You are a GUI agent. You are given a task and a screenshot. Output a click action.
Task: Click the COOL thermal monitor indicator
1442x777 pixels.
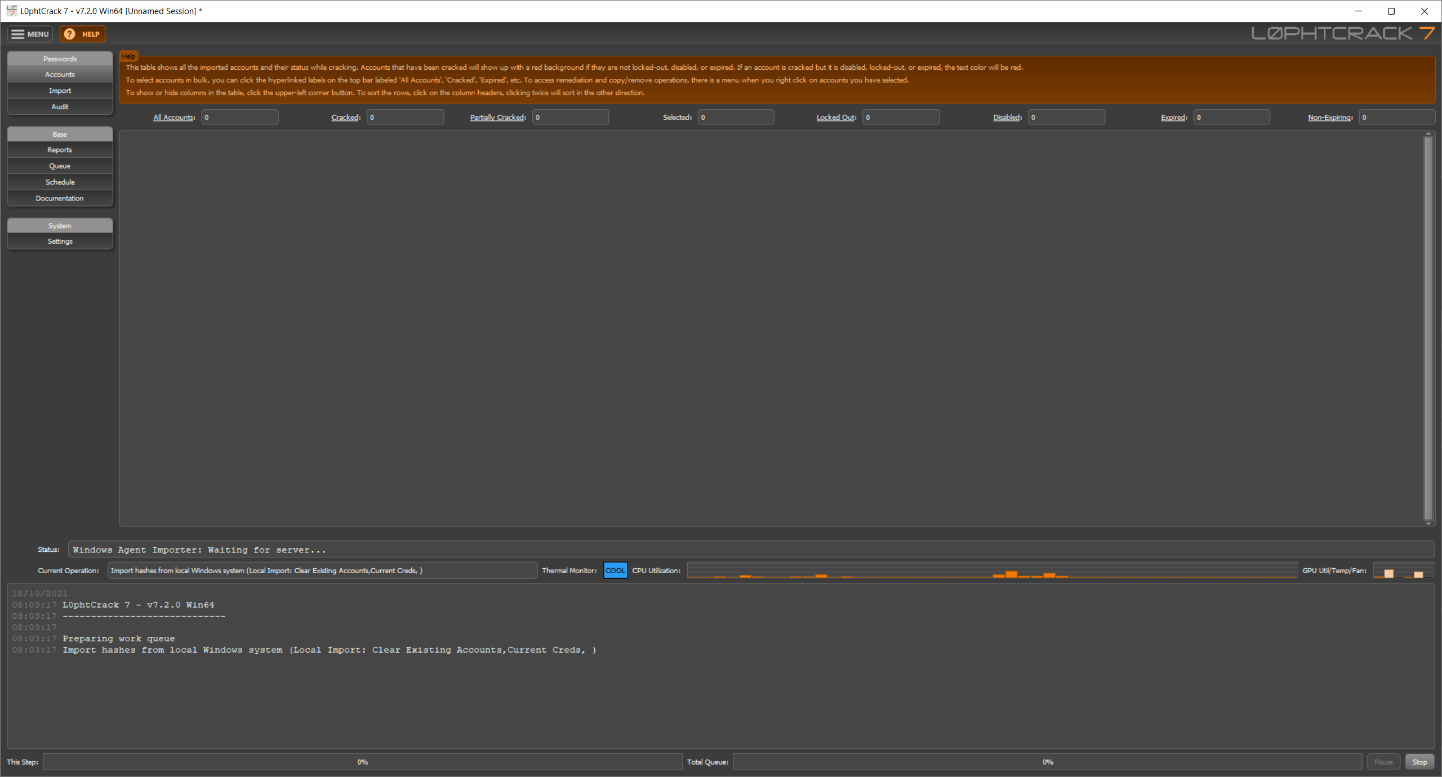click(x=615, y=570)
